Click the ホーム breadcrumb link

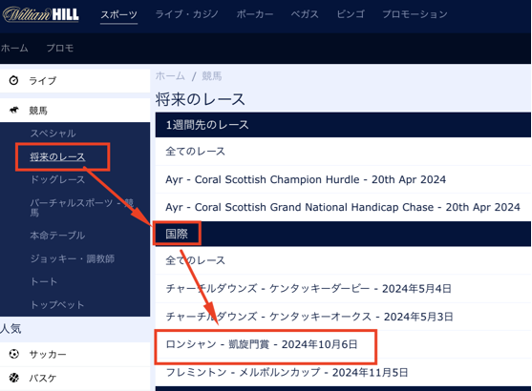[170, 76]
